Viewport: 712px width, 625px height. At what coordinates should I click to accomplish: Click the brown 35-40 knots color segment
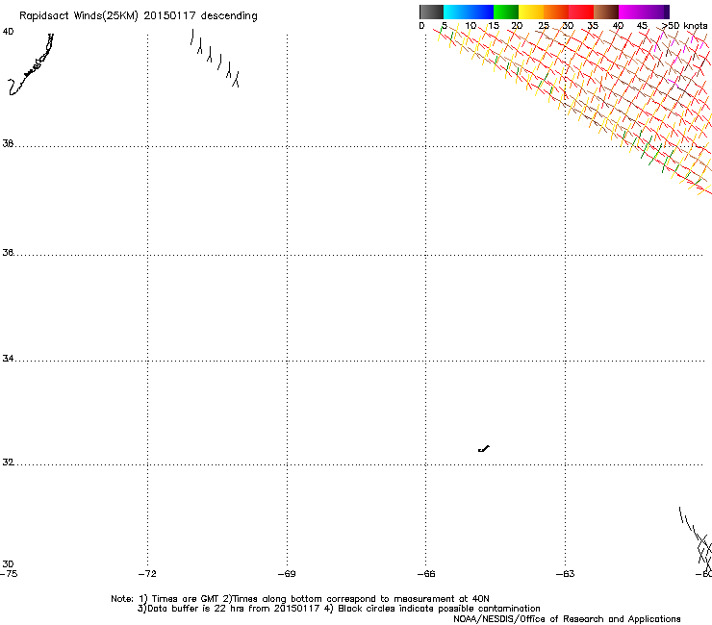click(606, 12)
